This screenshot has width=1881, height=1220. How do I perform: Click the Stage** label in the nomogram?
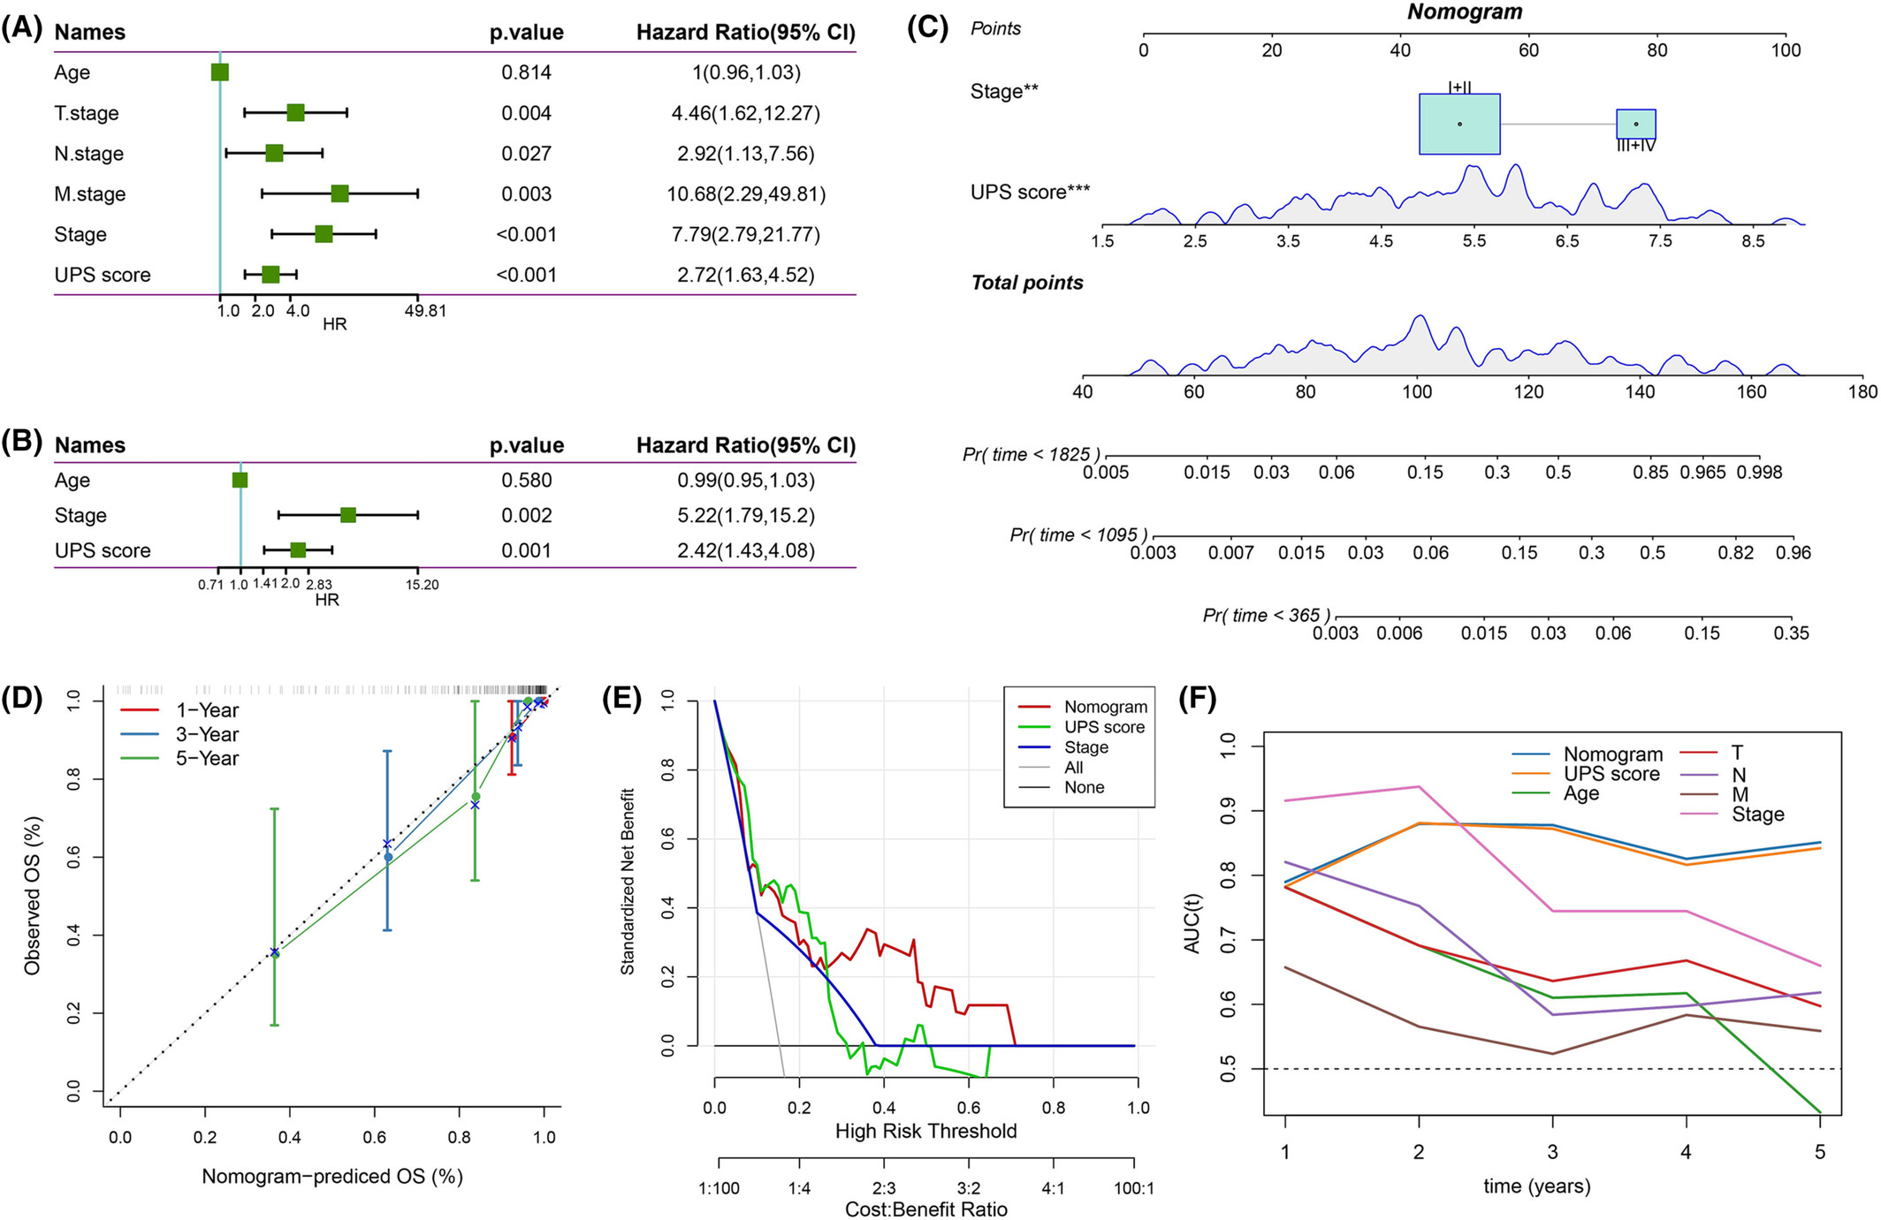click(1004, 92)
